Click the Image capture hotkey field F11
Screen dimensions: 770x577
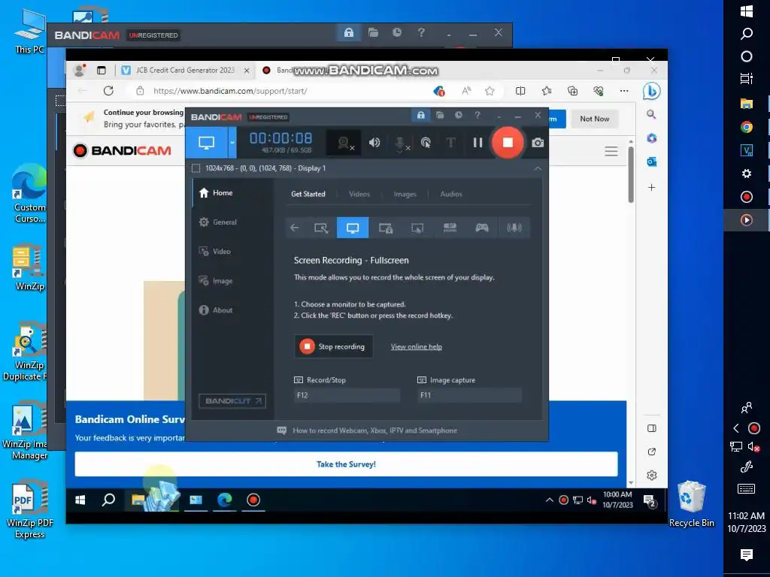(469, 395)
